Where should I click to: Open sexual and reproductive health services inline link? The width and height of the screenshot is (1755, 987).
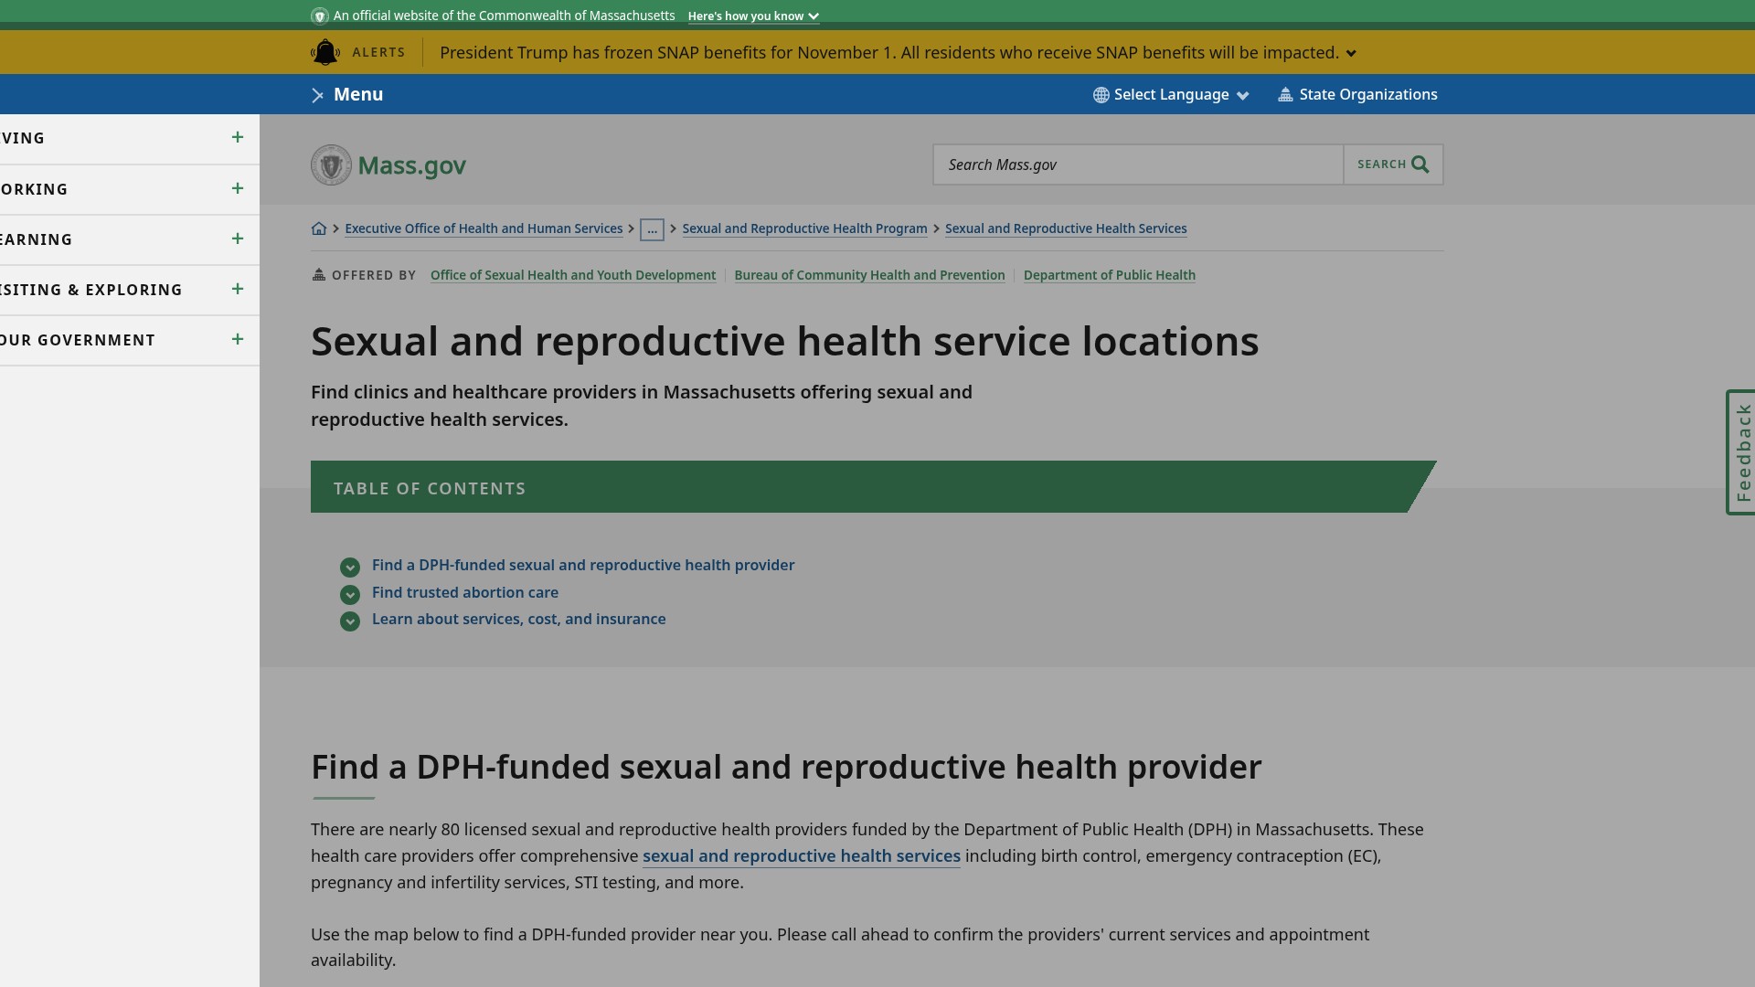coord(802,856)
